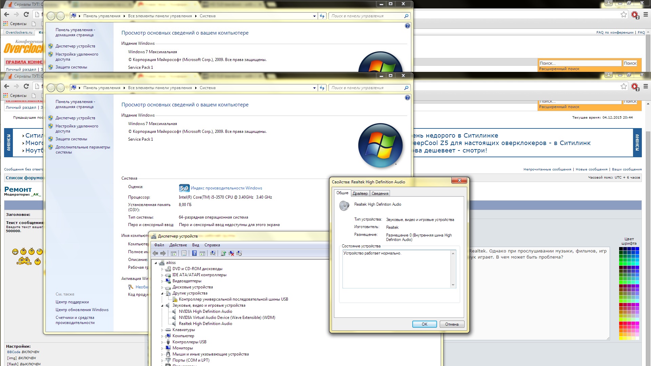Pick the white swatch in font color palette
Image resolution: width=651 pixels, height=366 pixels.
637,338
